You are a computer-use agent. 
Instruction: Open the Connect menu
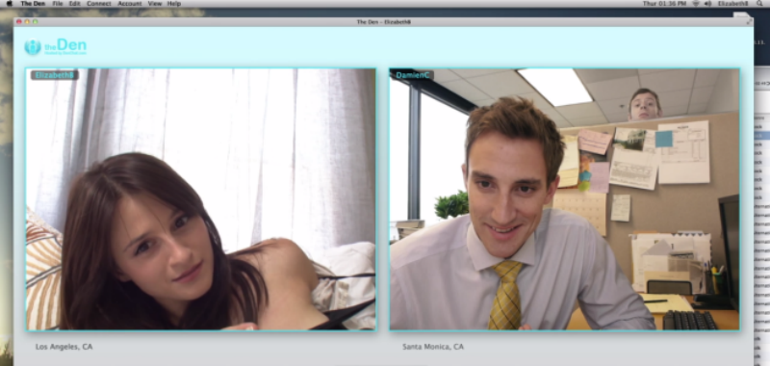point(99,4)
